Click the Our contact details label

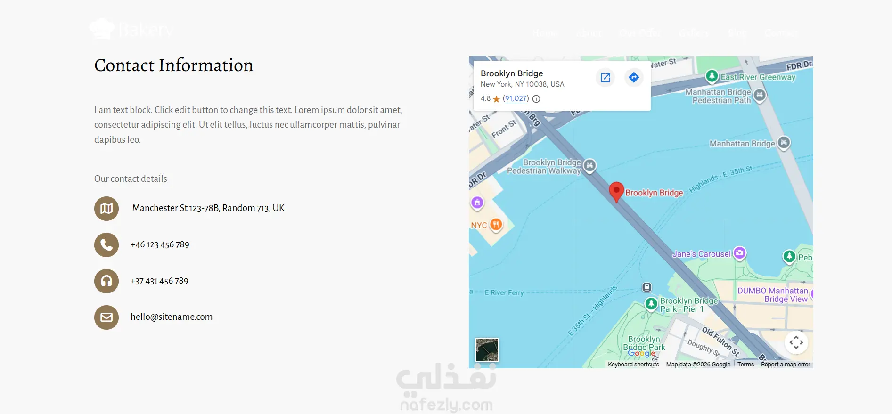tap(131, 179)
